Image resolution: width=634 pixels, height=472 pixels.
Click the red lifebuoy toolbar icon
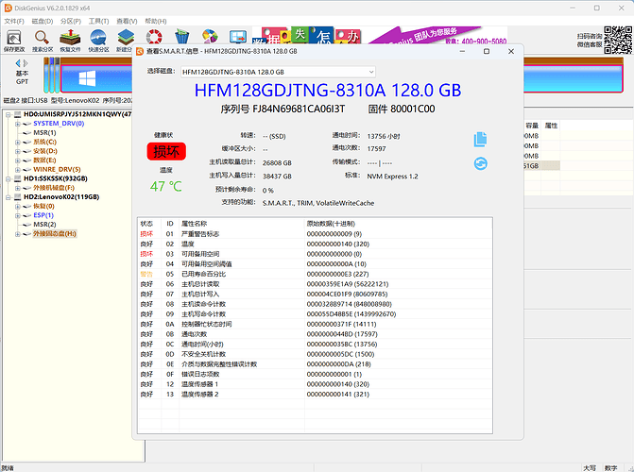pos(154,37)
